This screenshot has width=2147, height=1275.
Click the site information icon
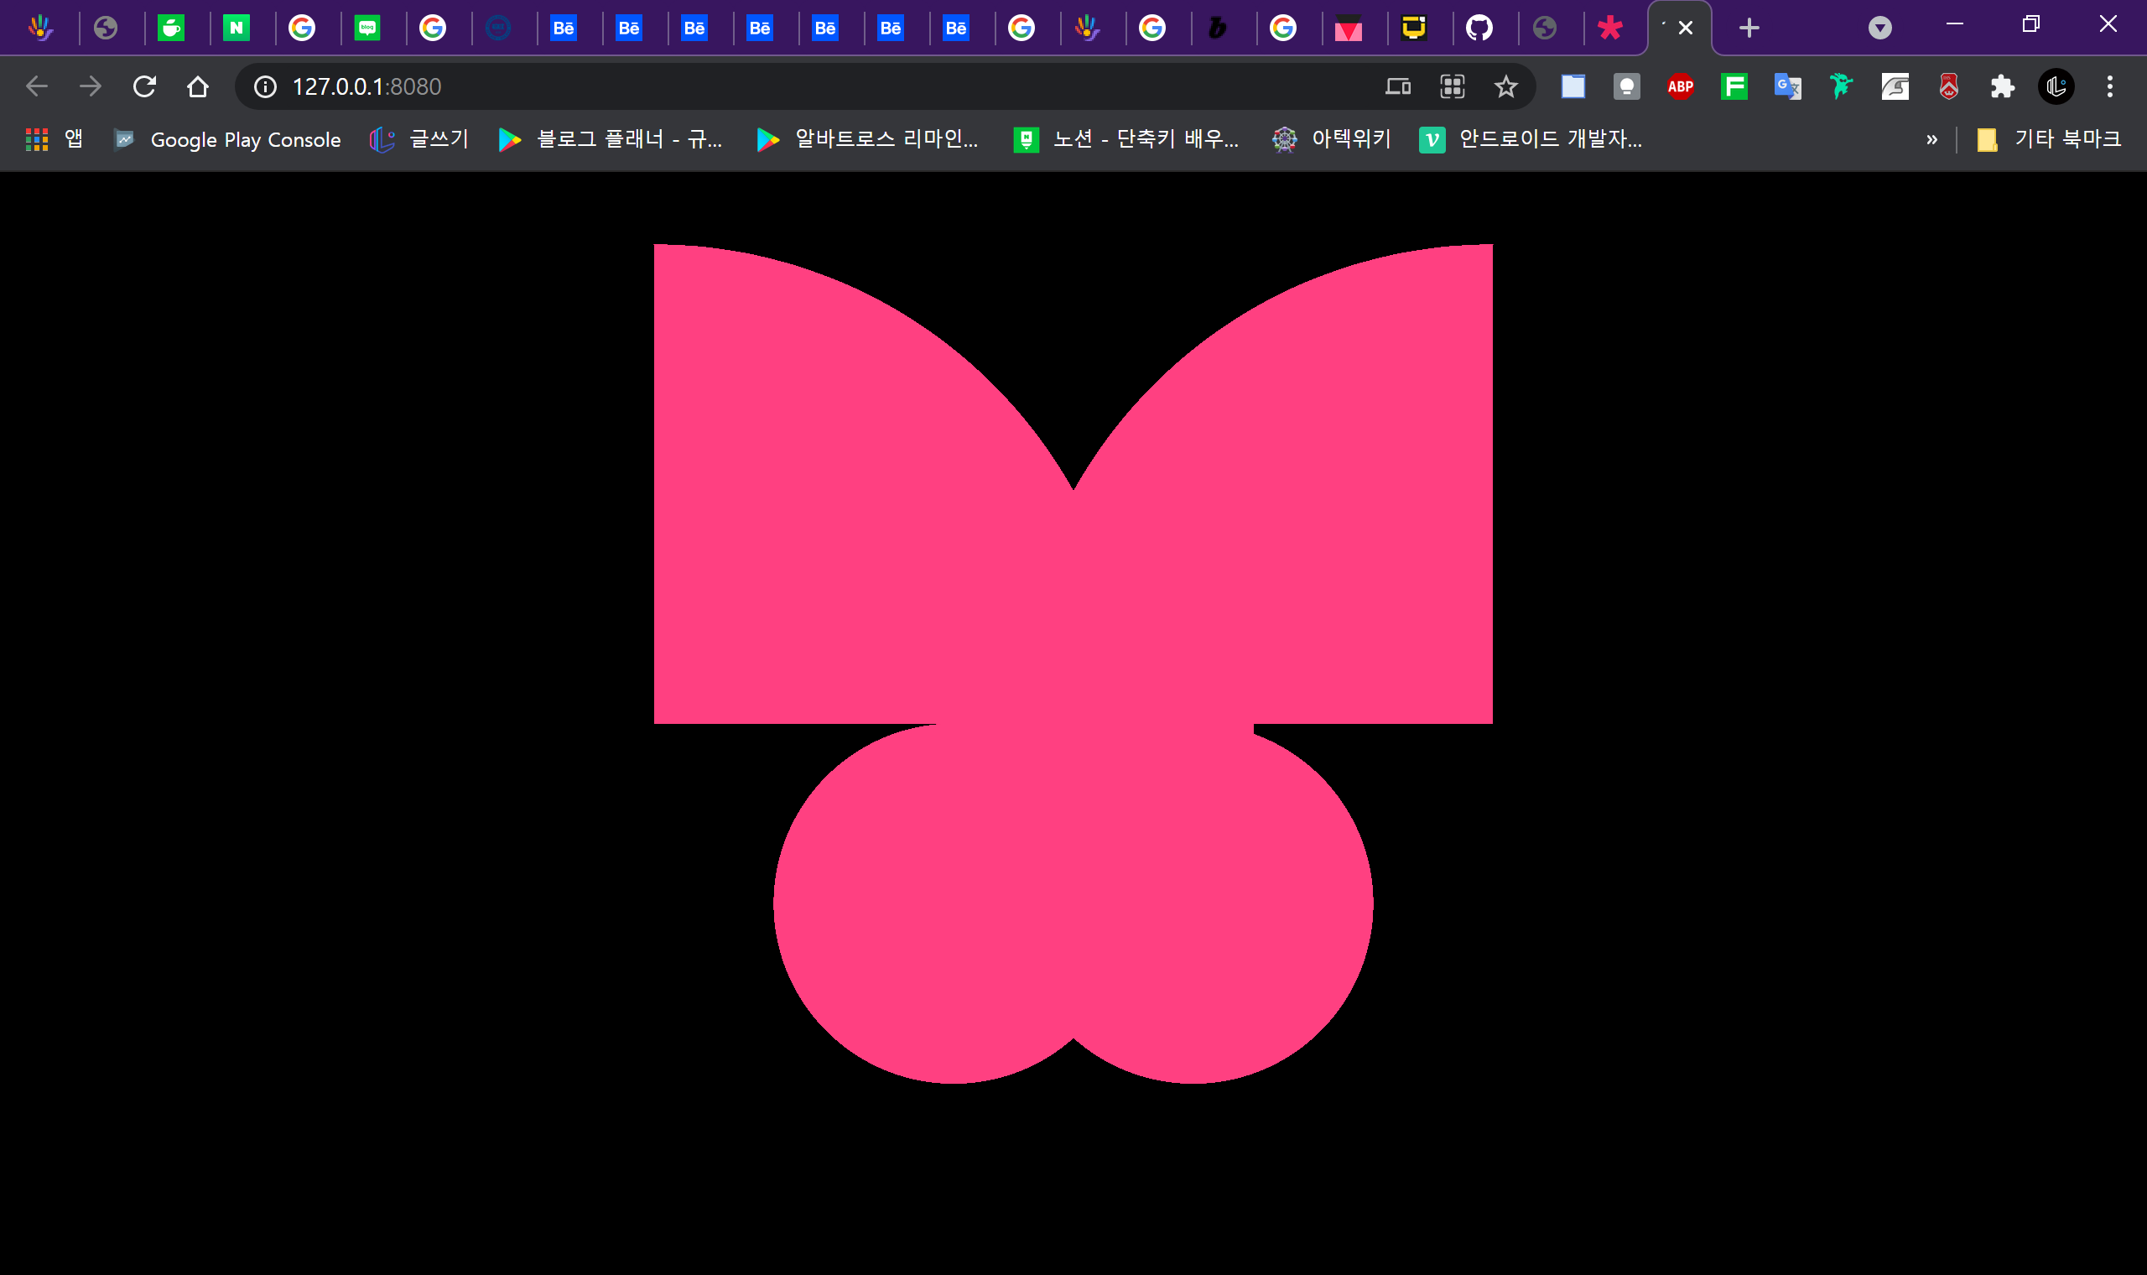[265, 86]
